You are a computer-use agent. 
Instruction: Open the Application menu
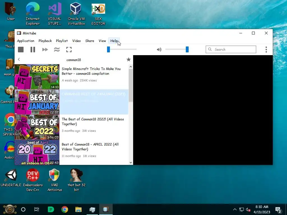coord(26,41)
